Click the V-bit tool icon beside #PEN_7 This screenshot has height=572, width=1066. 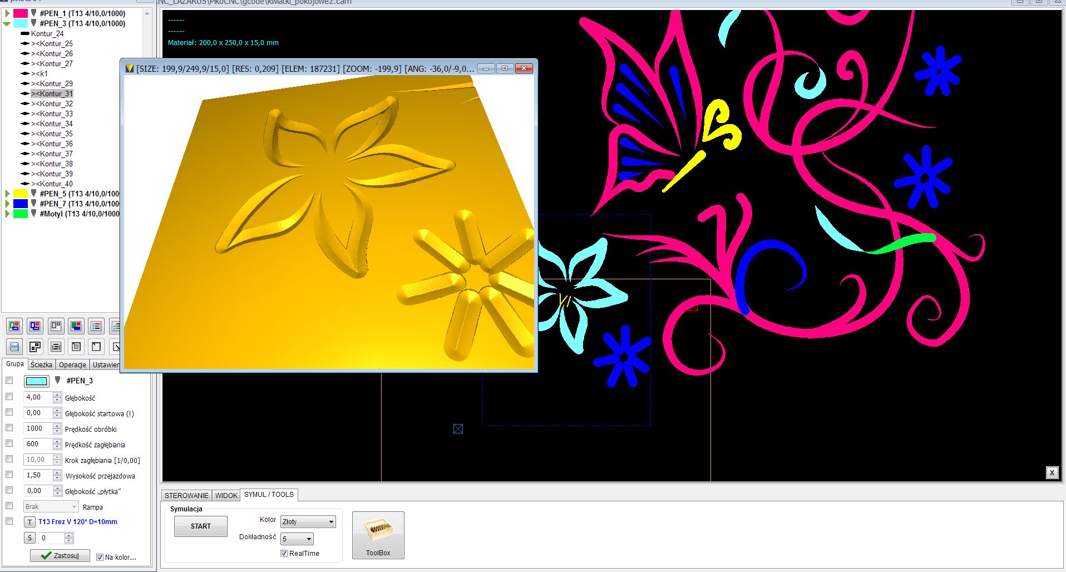pos(34,203)
